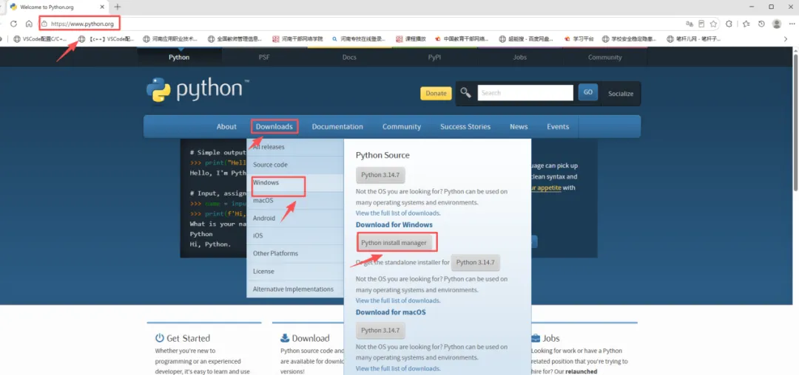
Task: Focus the browser address bar URL
Action: [82, 24]
